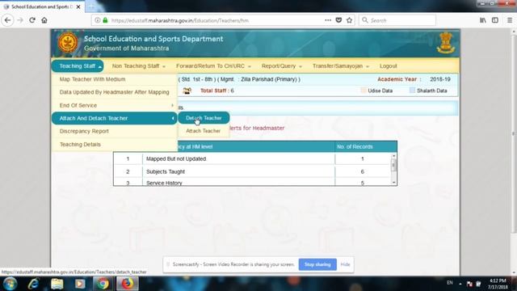Click the No. of Records column header

pos(355,146)
